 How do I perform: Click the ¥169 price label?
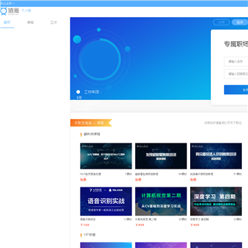point(85,225)
